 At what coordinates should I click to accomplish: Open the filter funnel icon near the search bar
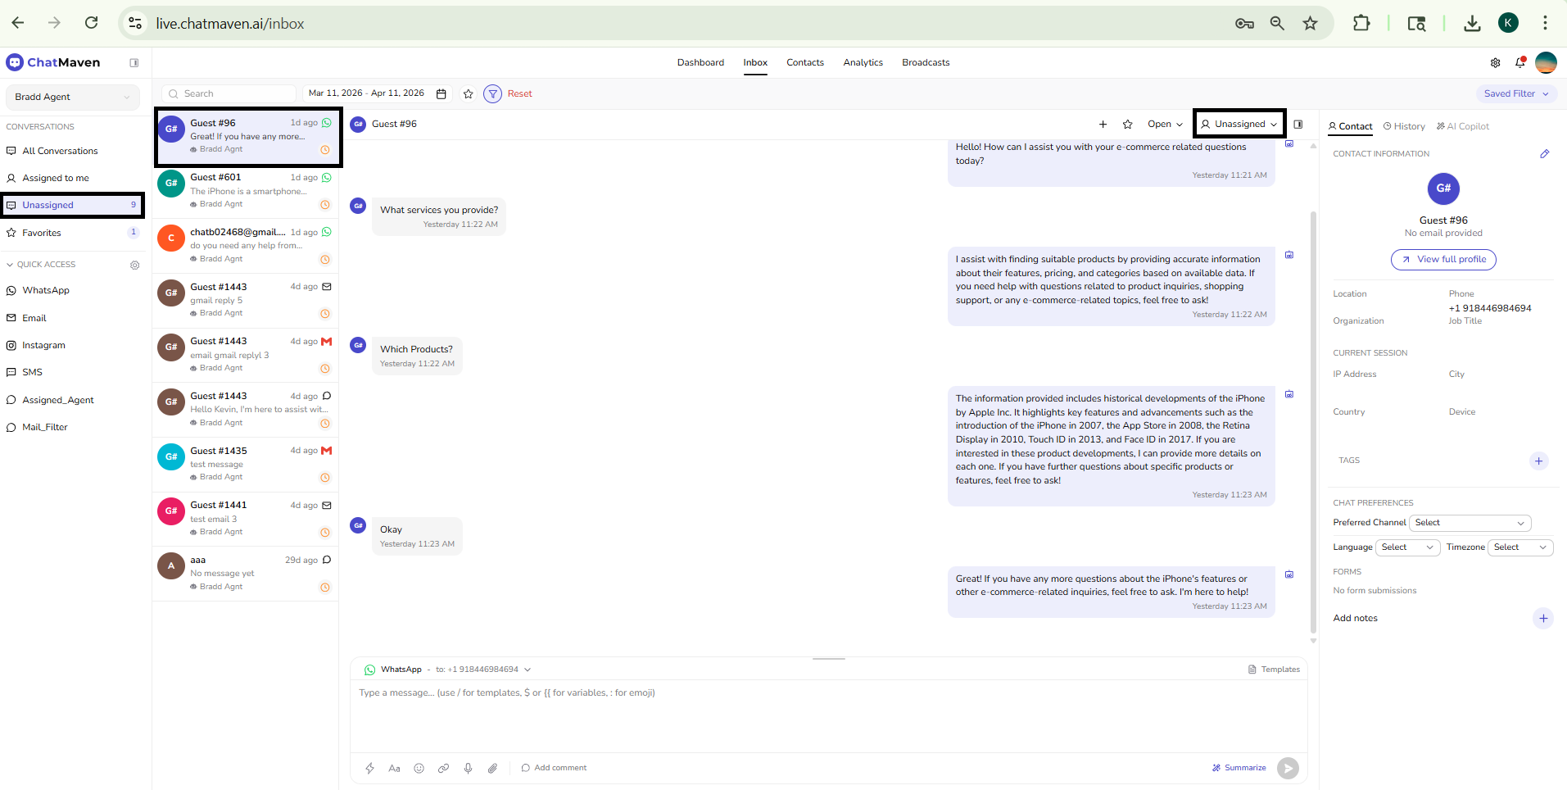(492, 93)
